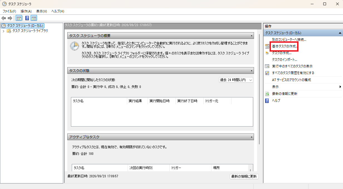Click the 要約: 合計 180 text
Screen dimensions: 343x189
click(x=83, y=154)
